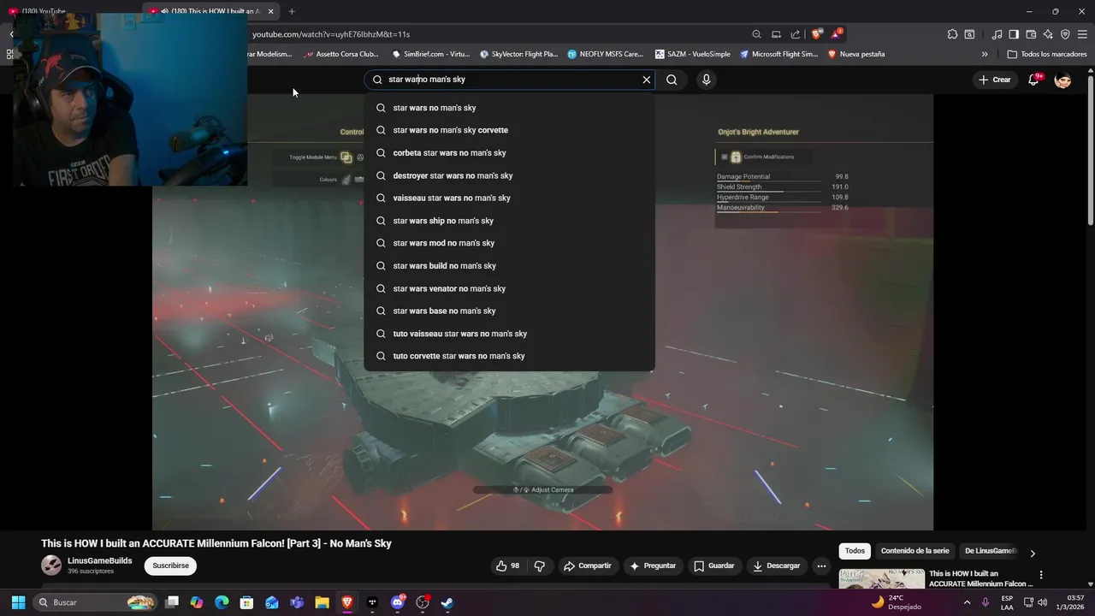
Task: Select the Todos filter chip
Action: [855, 551]
